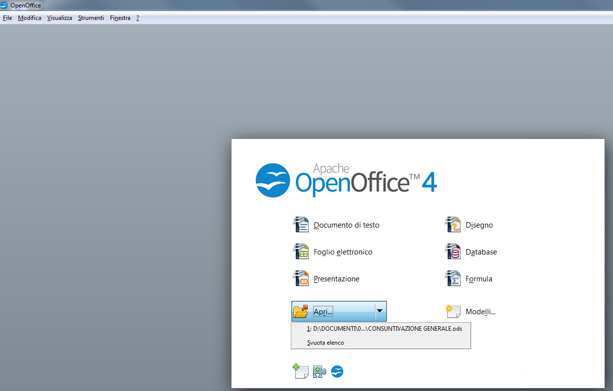Click the Foglio elettronico spreadsheet icon
The height and width of the screenshot is (391, 613).
tap(301, 252)
